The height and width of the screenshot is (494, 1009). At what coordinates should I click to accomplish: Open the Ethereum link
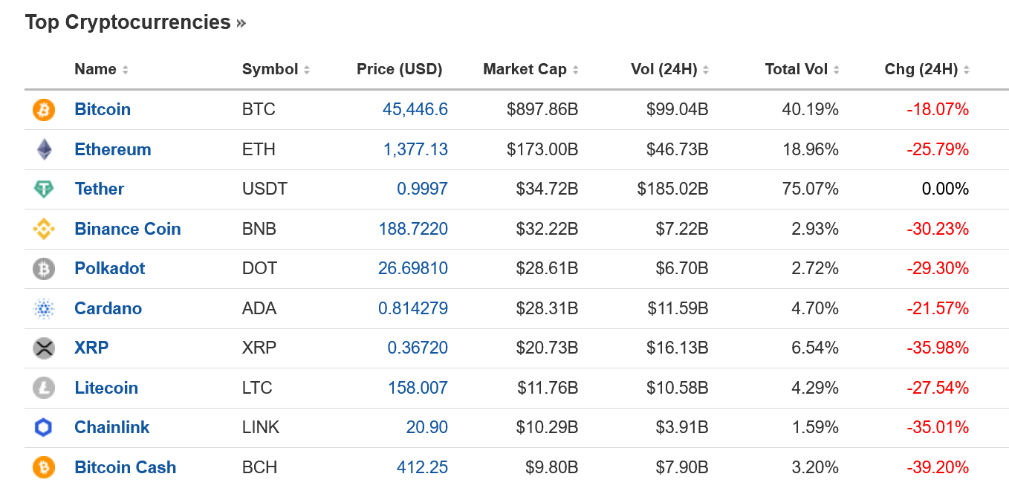tap(113, 149)
